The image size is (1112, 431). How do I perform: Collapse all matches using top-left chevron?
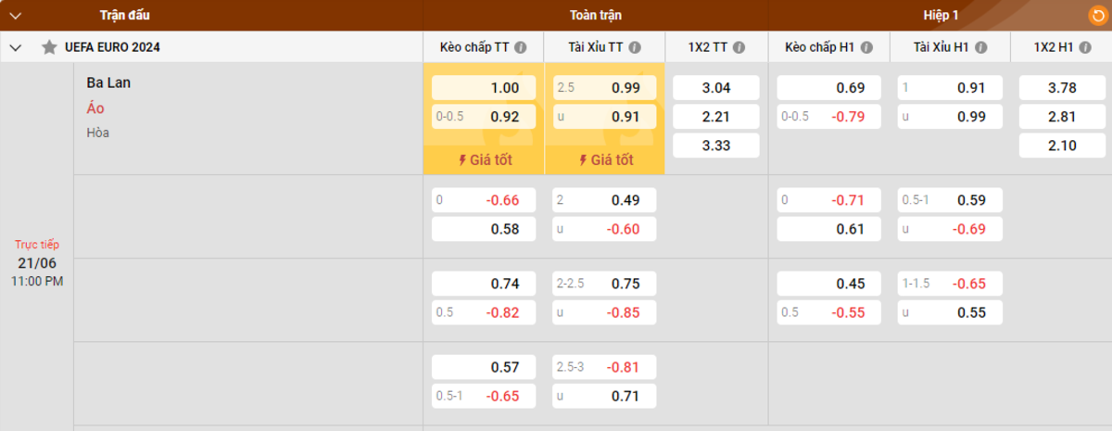[16, 16]
